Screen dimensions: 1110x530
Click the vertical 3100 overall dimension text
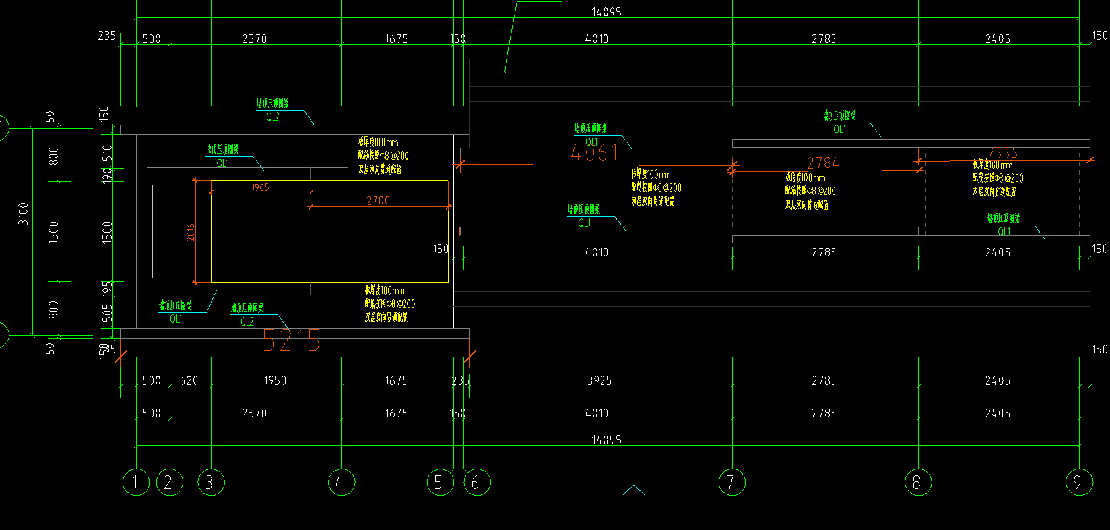(x=23, y=214)
